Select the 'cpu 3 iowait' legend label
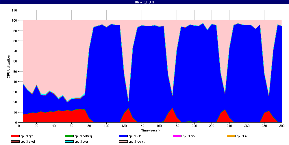289x145 pixels. tap(137, 142)
